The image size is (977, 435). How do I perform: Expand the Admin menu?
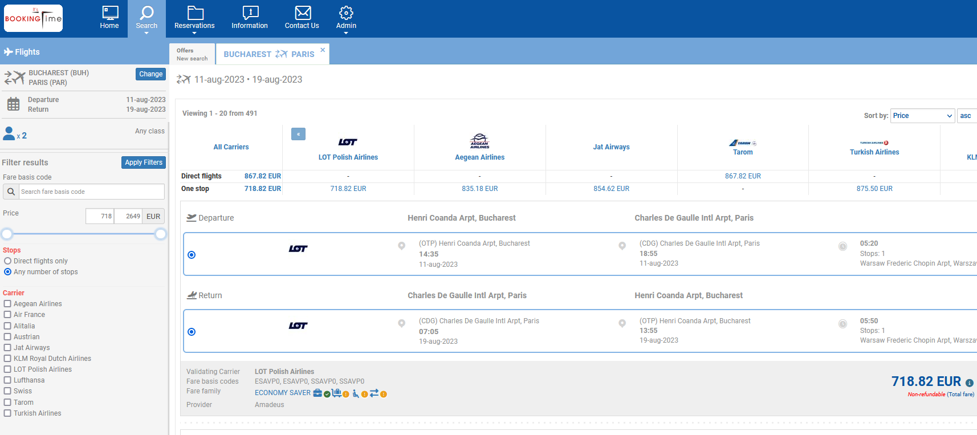point(346,19)
